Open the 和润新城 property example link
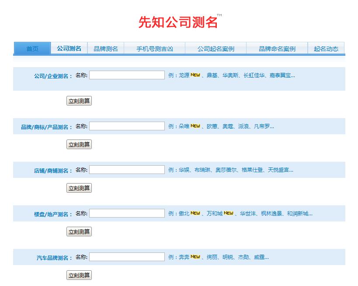358x286 pixels. pos(298,214)
